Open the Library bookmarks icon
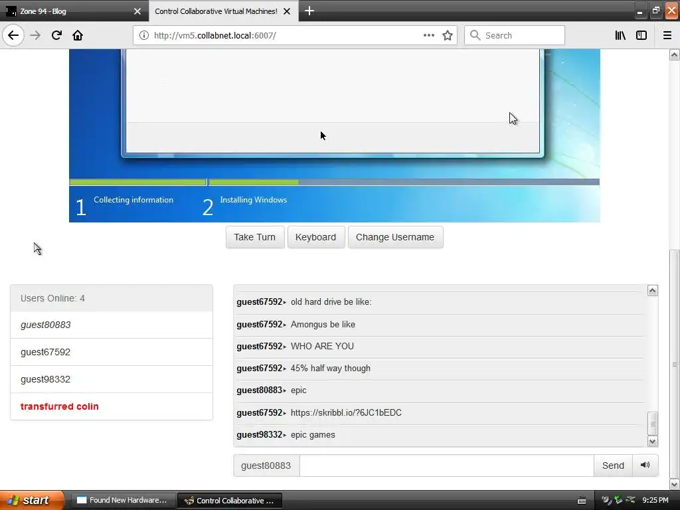The width and height of the screenshot is (680, 510). pos(620,36)
